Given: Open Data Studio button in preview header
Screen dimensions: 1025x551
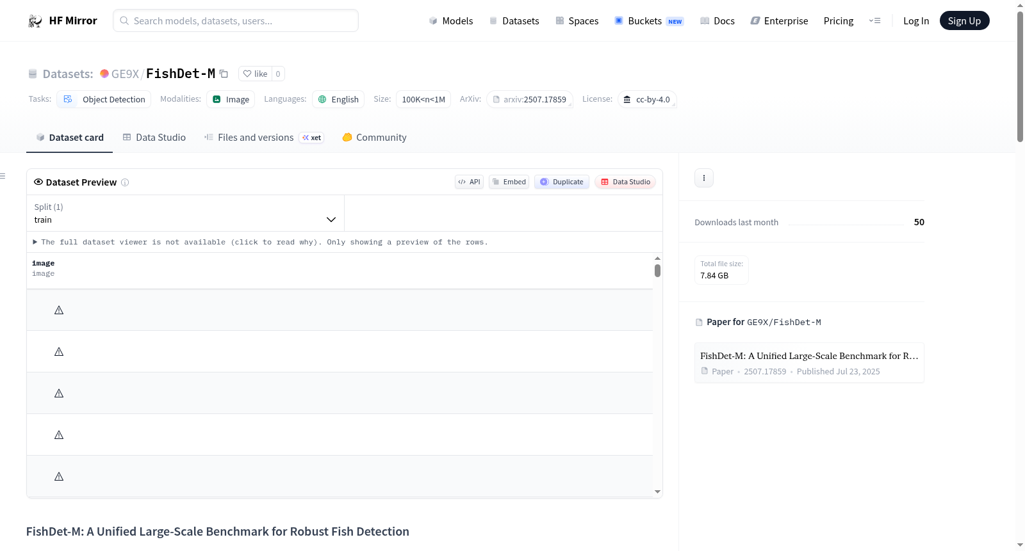Looking at the screenshot, I should click(x=625, y=182).
